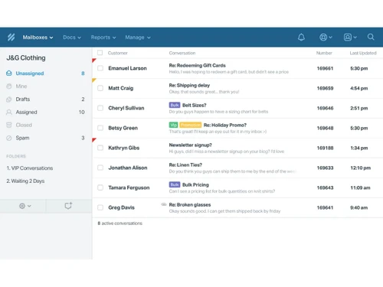Image resolution: width=383 pixels, height=287 pixels.
Task: Select the Assigned folder
Action: 45,112
